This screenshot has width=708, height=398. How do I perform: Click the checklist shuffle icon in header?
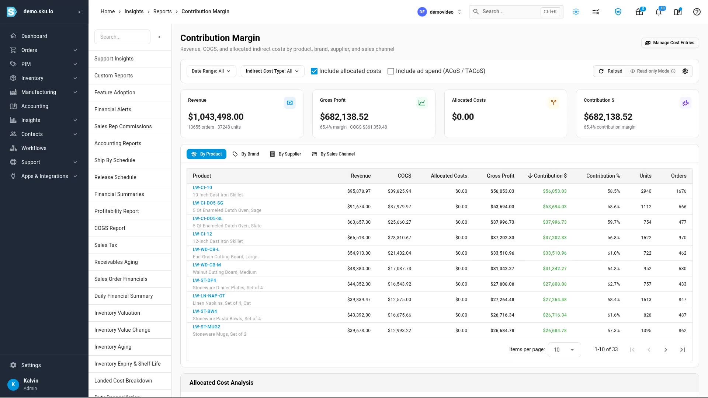coord(596,12)
